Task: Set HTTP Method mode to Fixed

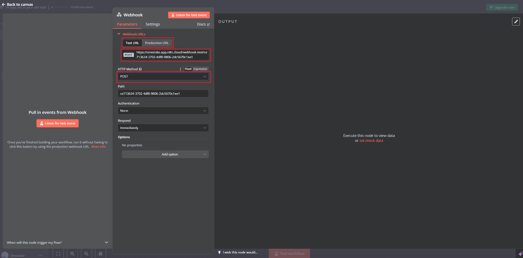Action: coord(188,69)
